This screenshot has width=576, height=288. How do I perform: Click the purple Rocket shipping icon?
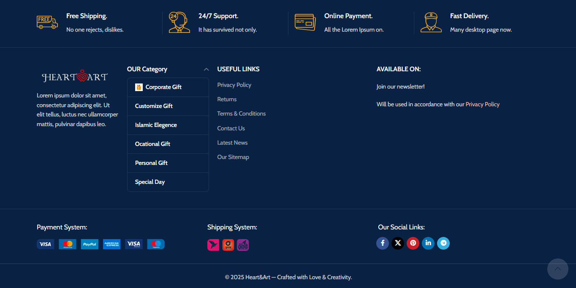click(243, 245)
